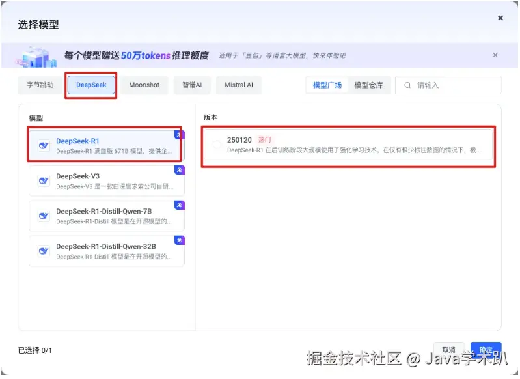Click the free badge on Distill-Qwen-7B card

pos(180,205)
